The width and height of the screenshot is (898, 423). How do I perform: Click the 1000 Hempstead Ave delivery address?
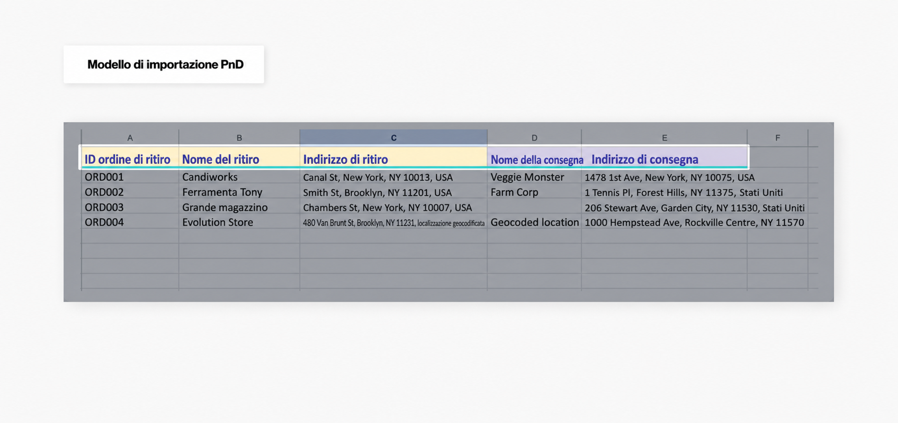click(694, 223)
